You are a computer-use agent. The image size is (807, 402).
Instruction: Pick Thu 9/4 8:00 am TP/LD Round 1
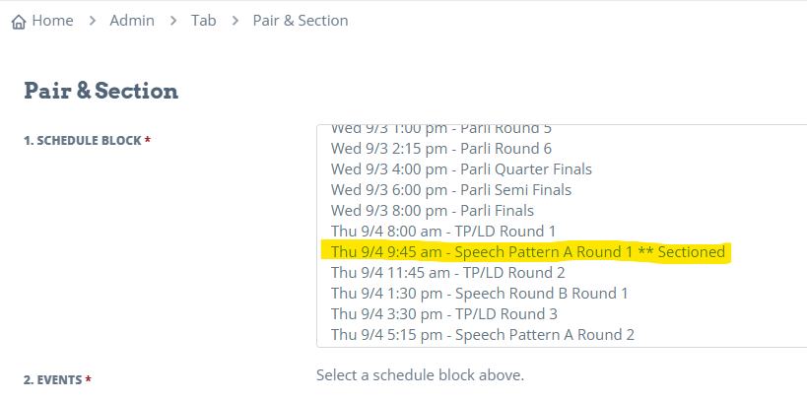point(562,232)
